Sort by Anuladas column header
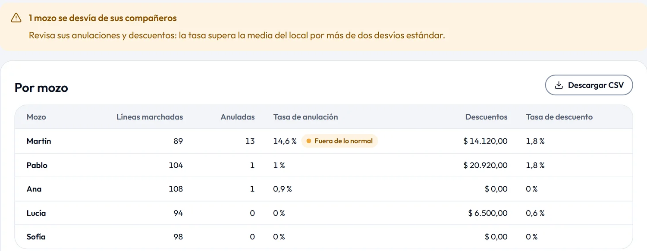Viewport: 647px width, 251px height. click(238, 117)
